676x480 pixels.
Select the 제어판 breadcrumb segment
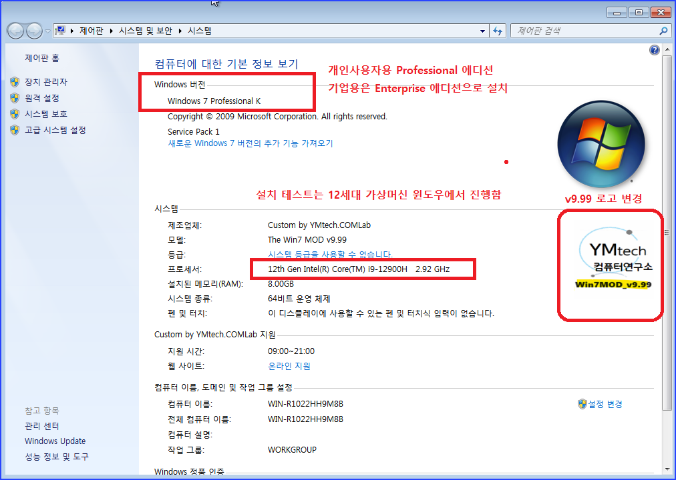click(x=92, y=31)
